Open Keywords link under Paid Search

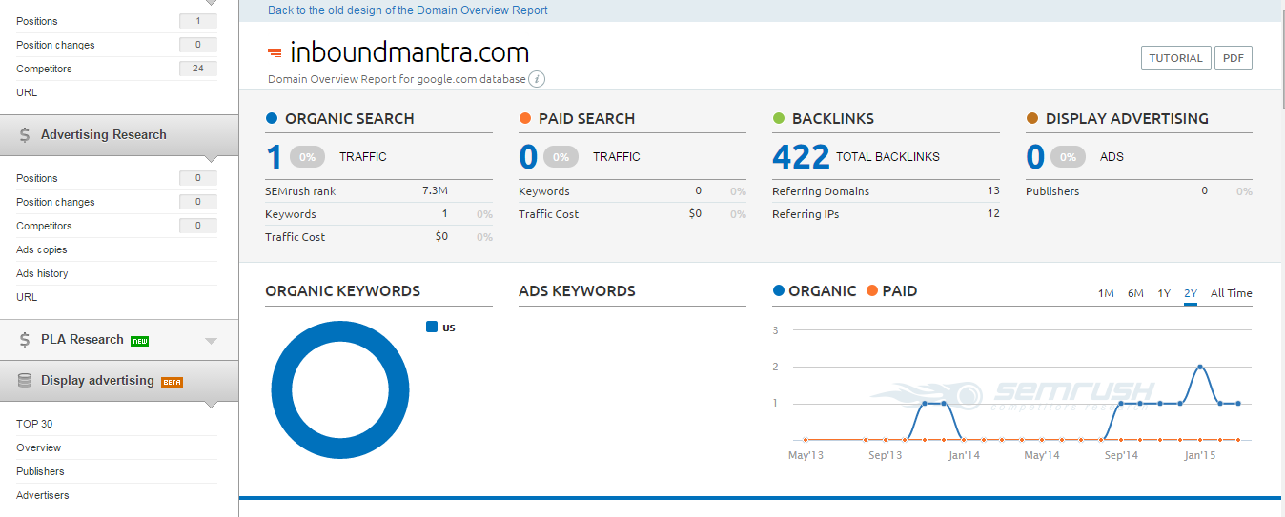pos(544,191)
